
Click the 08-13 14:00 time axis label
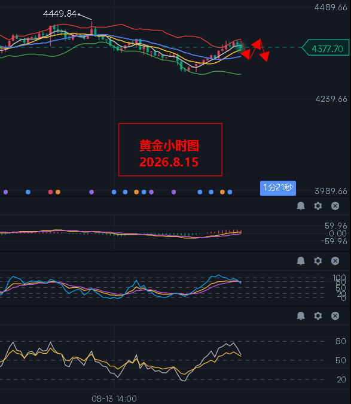click(114, 399)
